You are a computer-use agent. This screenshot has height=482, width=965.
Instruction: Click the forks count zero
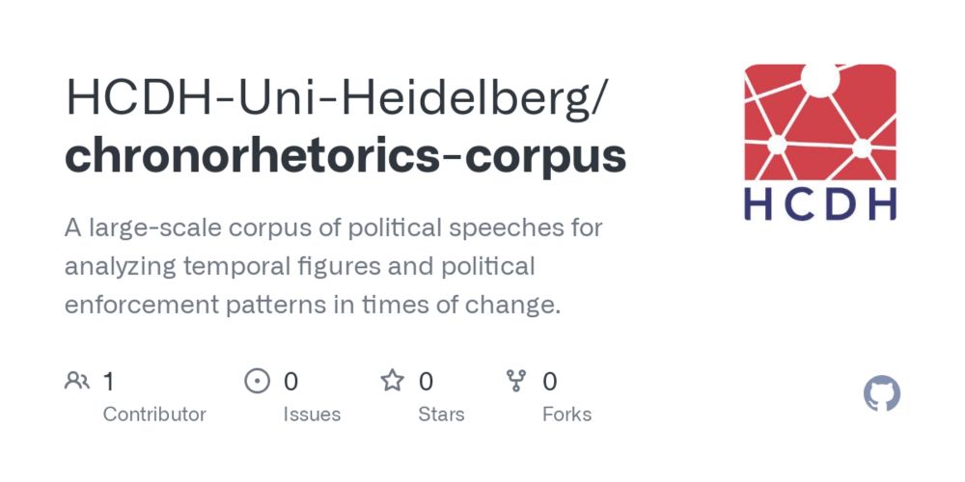pos(550,382)
